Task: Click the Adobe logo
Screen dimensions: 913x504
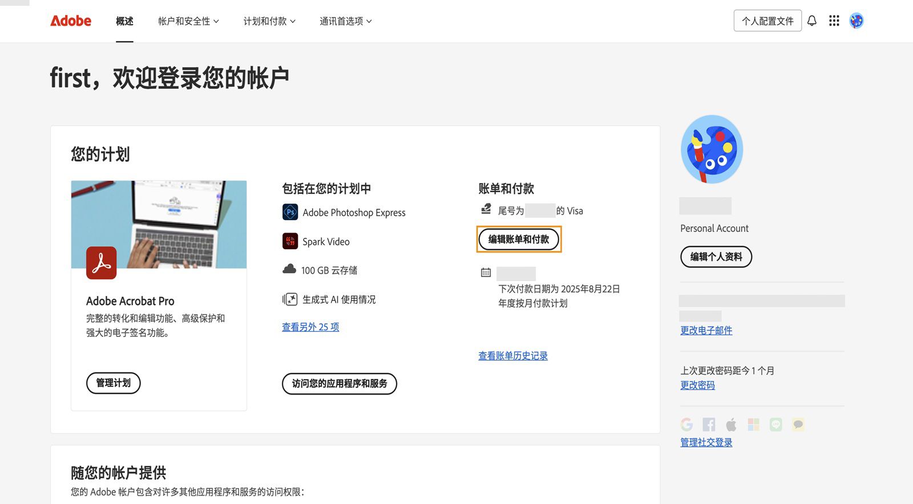Action: point(71,21)
